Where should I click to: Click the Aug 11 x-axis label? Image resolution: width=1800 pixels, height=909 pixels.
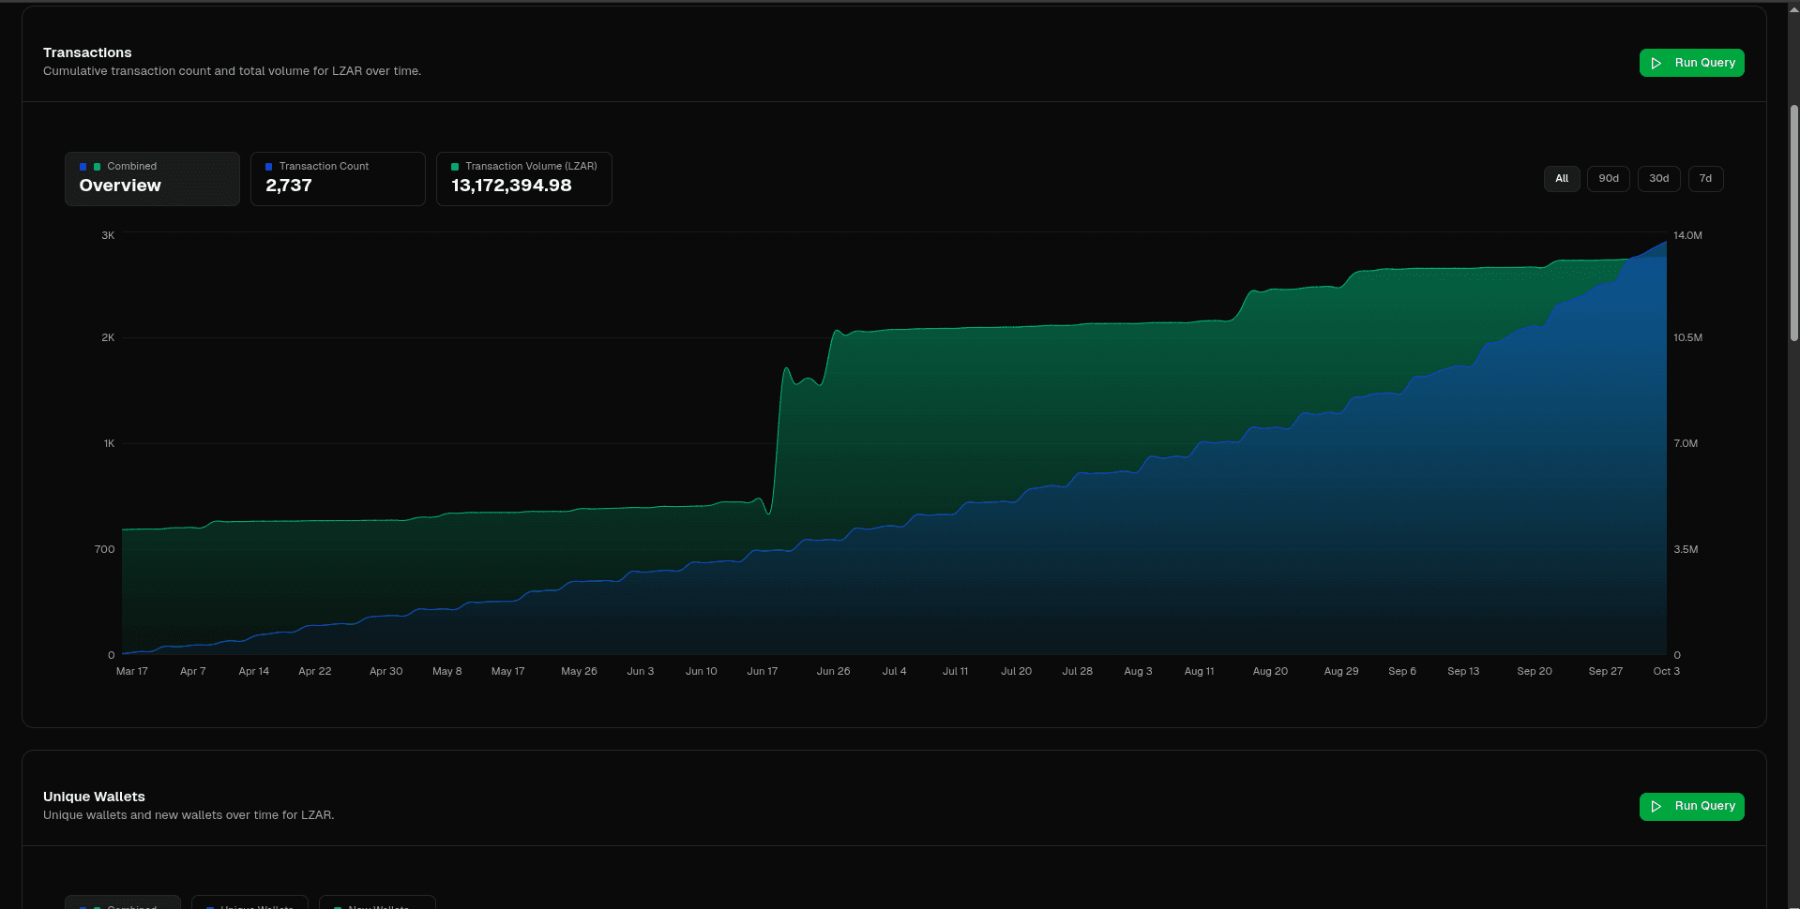(1200, 671)
